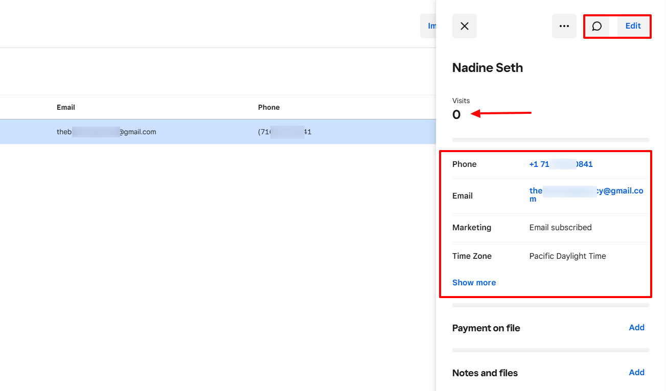This screenshot has height=391, width=666.
Task: Click the Email column header
Action: pyautogui.click(x=65, y=107)
